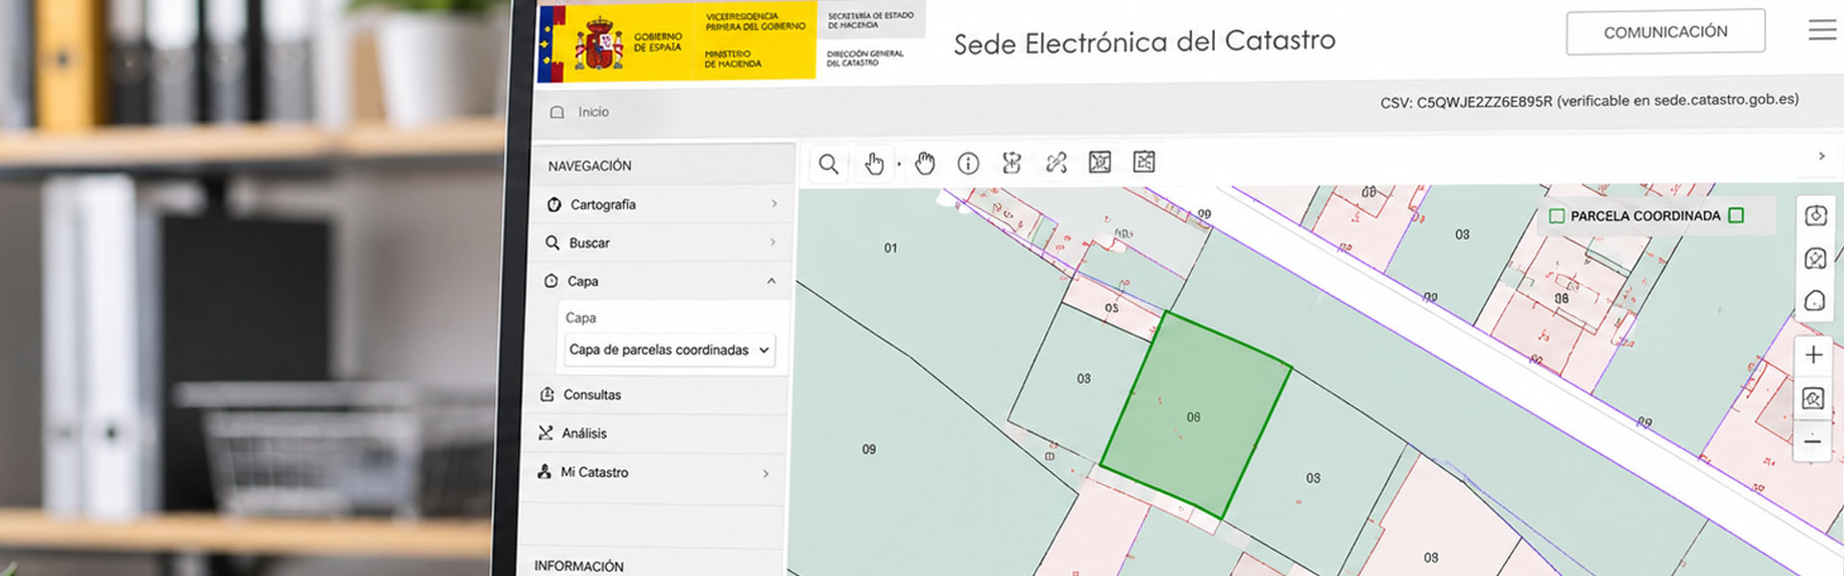This screenshot has height=576, width=1844.
Task: Click the magnifier icon between plus and minus
Action: [1812, 398]
